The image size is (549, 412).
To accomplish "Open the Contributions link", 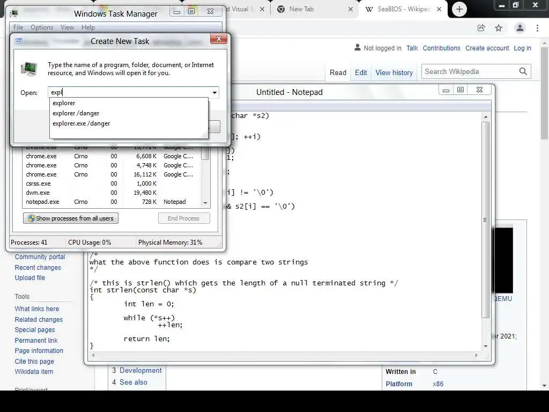I will point(442,48).
